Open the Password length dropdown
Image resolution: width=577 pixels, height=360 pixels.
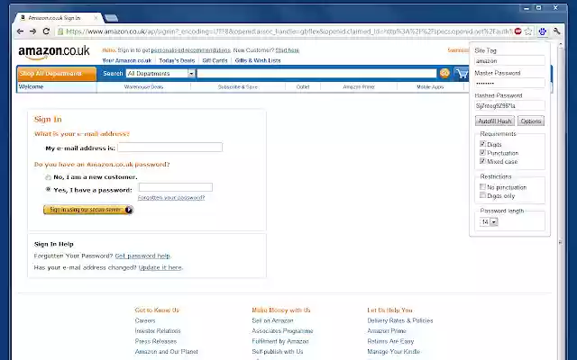(489, 222)
